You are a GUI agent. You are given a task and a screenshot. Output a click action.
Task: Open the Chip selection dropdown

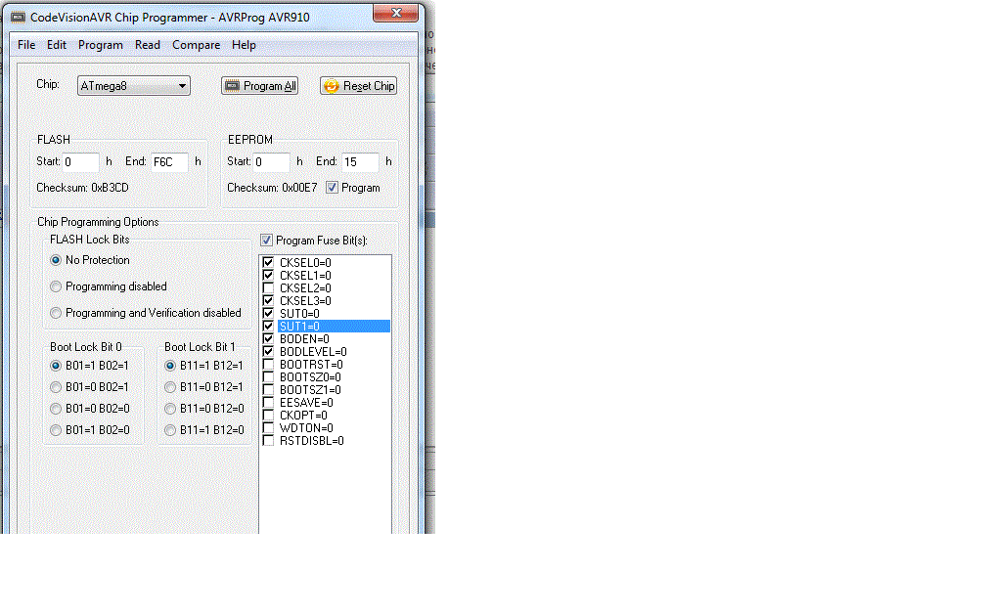[x=134, y=86]
